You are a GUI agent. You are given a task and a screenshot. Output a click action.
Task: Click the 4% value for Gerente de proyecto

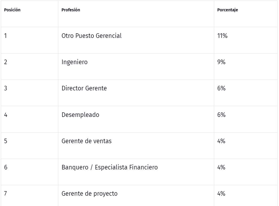tap(221, 194)
